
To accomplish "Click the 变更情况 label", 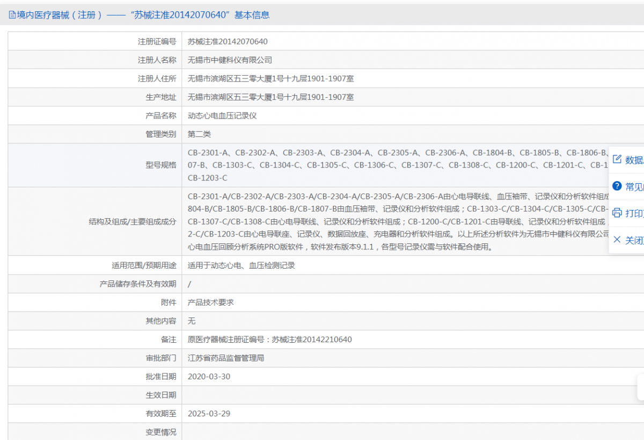I will 161,432.
